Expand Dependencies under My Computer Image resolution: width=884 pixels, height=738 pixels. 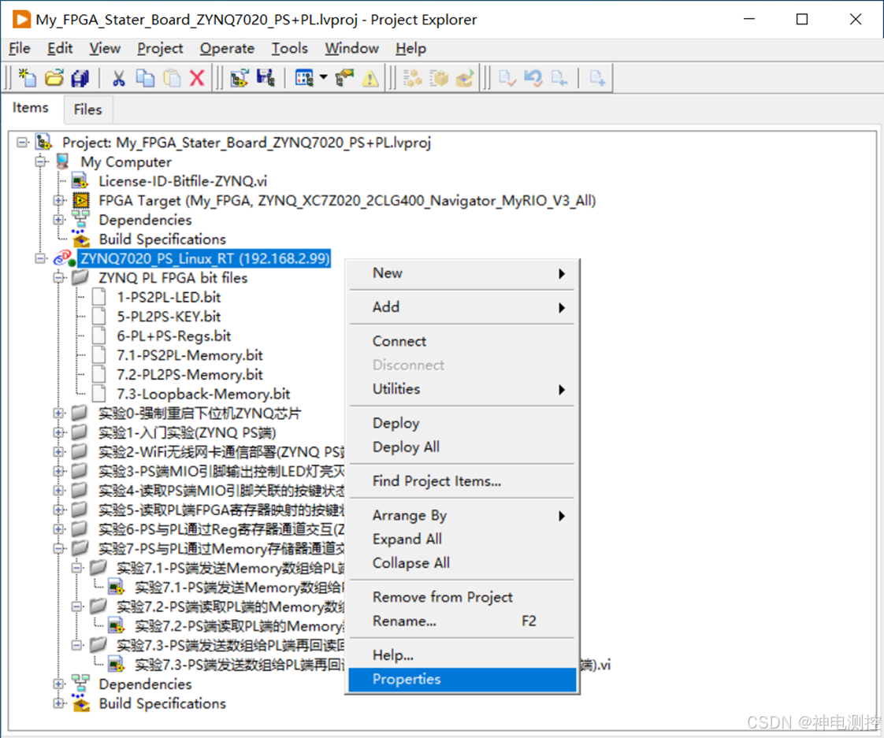pyautogui.click(x=58, y=219)
